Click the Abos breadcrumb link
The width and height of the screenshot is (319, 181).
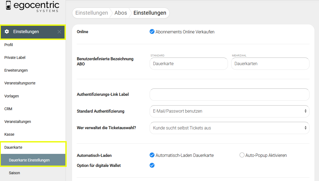121,13
